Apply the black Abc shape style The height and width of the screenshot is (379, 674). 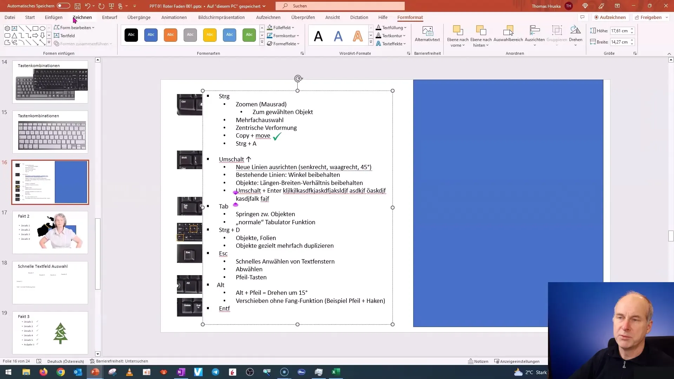(x=131, y=35)
